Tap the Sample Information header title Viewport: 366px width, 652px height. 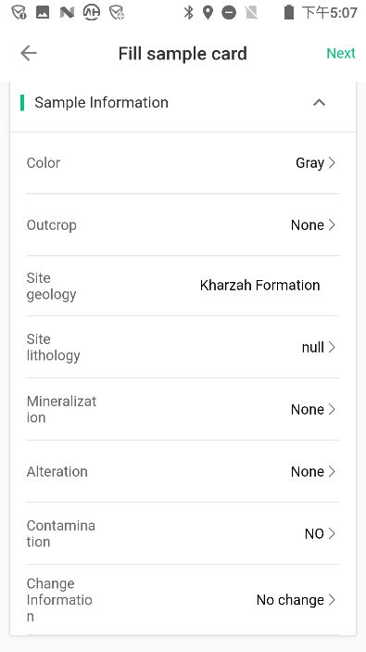(x=101, y=102)
